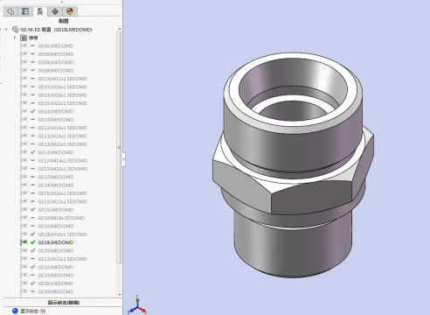Click the checkmark beside GE12LMEDOMD

pyautogui.click(x=32, y=152)
